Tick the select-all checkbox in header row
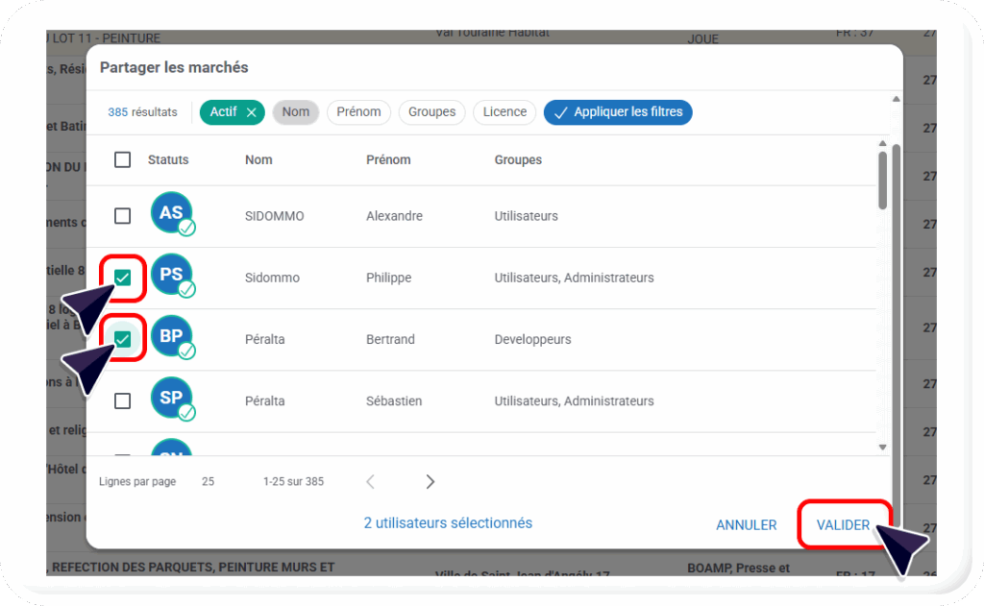This screenshot has height=606, width=984. (x=123, y=159)
